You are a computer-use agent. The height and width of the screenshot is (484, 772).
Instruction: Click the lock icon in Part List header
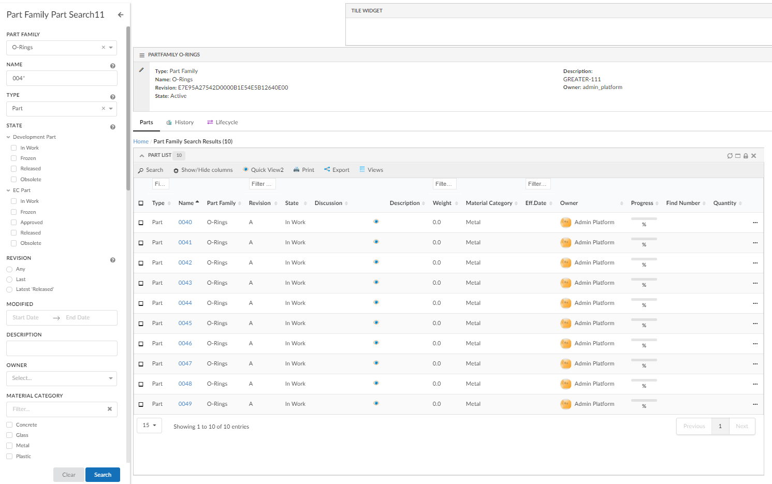746,156
